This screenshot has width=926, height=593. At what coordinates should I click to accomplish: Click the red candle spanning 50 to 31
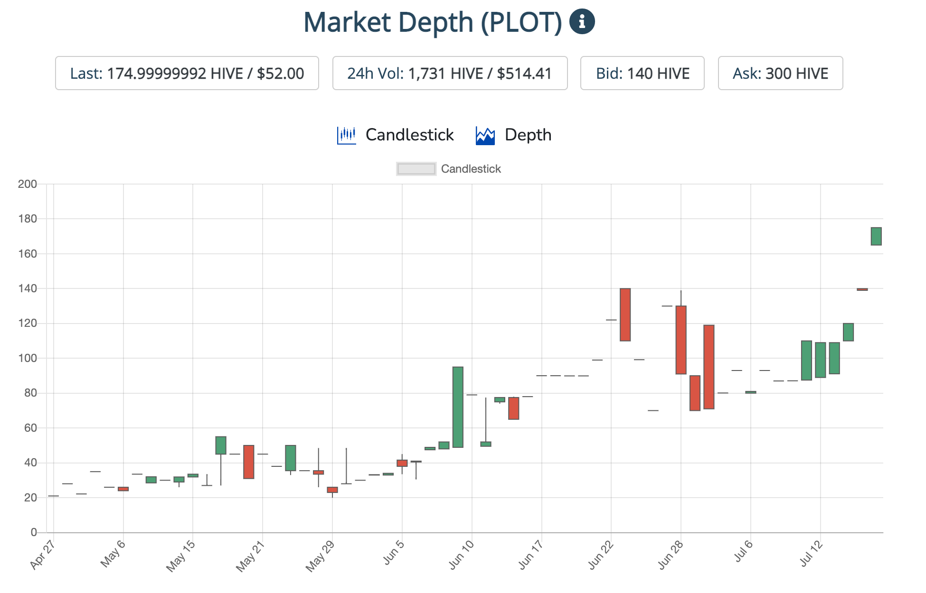(249, 462)
